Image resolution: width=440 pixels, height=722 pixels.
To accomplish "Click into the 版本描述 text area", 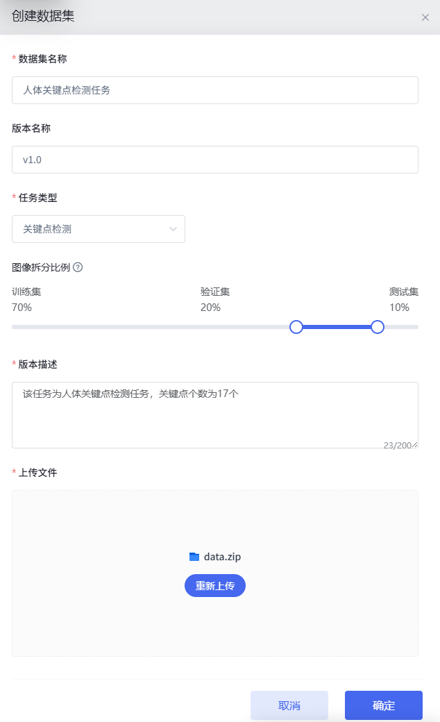I will pos(215,415).
